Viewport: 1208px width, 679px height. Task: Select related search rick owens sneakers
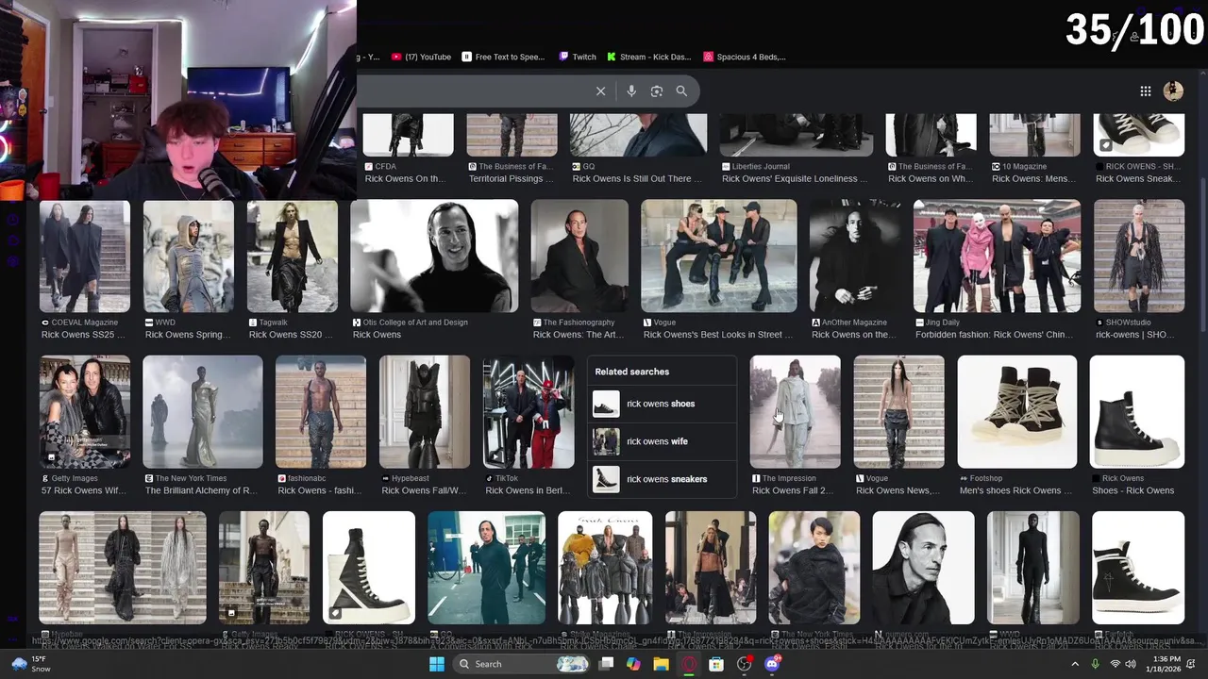[x=661, y=479]
